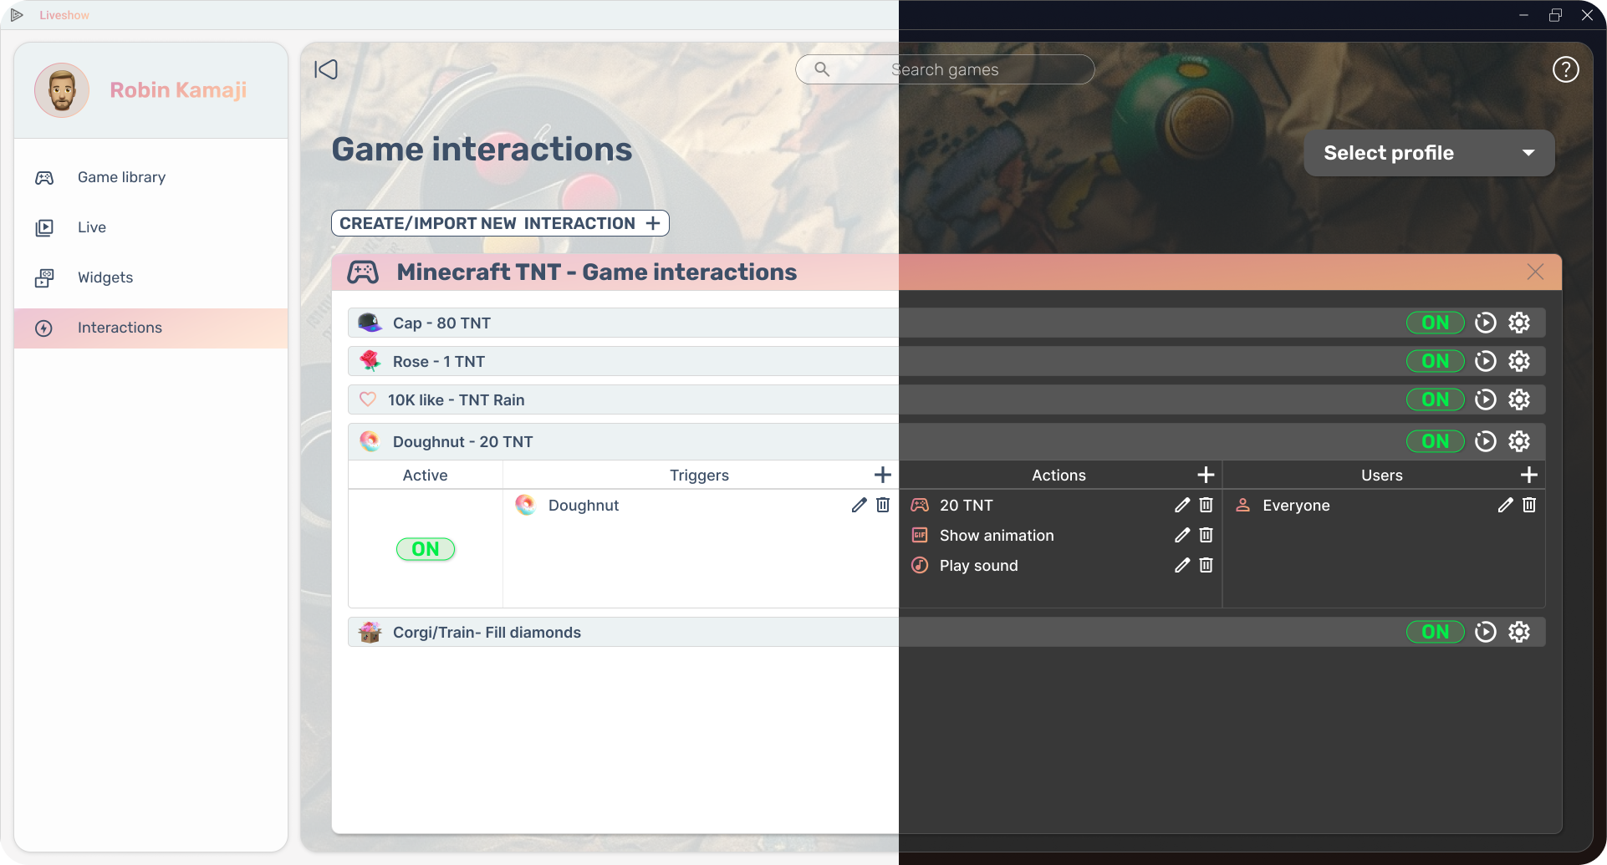
Task: Toggle ON switch in Doughnut Active column
Action: (426, 549)
